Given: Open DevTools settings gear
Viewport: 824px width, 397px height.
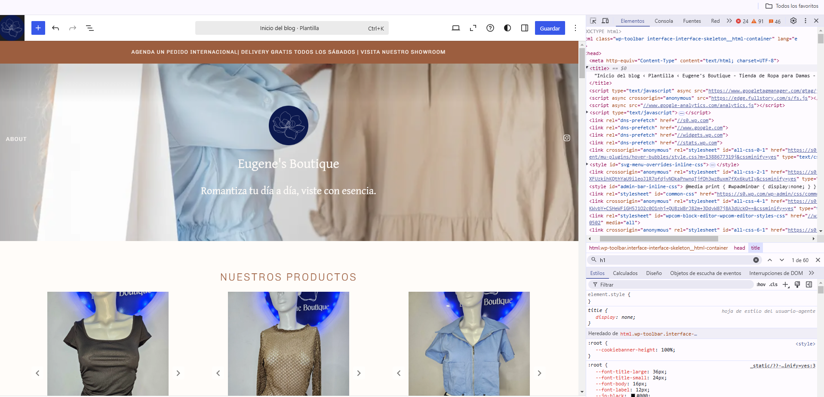Looking at the screenshot, I should point(793,21).
